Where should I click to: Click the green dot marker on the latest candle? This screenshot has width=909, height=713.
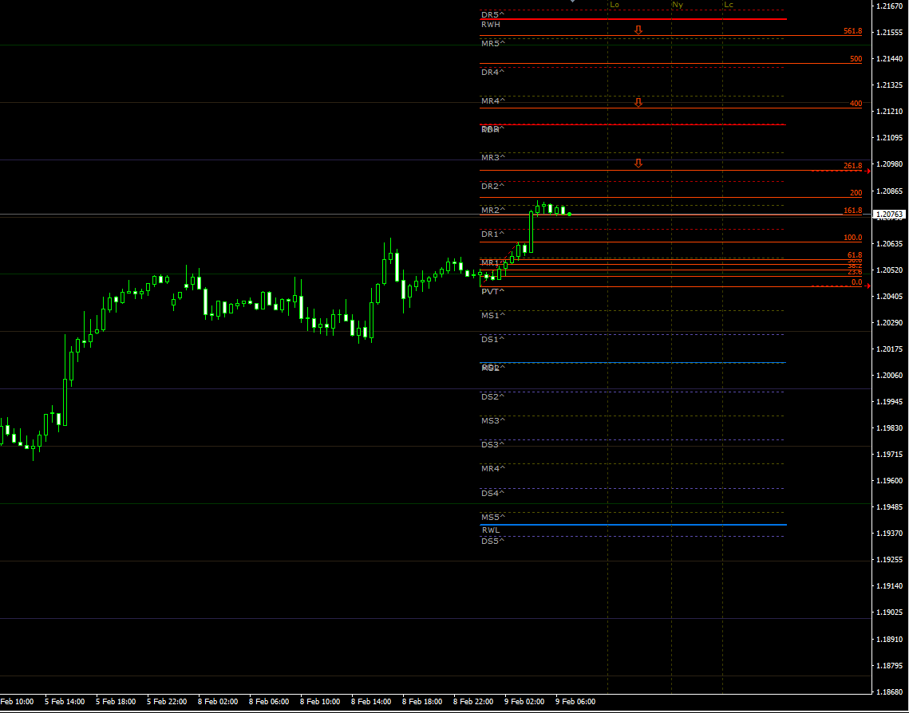click(x=569, y=215)
